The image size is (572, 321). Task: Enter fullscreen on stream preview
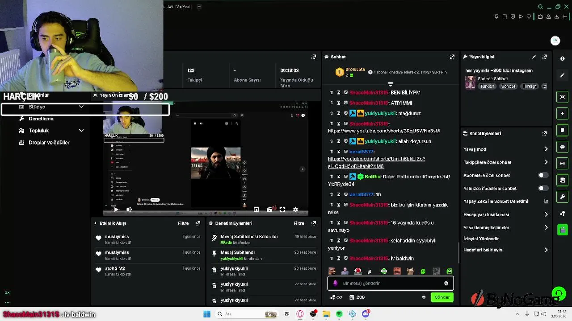[282, 210]
